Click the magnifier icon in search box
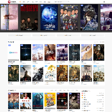Screen dimensions: 112x112 [x=68, y=2]
